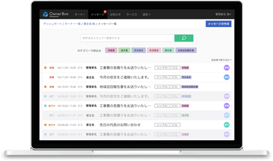Click 見積書 tag on 18/11/25 15:00 row
Image resolution: width=273 pixels, height=161 pixels.
(185, 68)
